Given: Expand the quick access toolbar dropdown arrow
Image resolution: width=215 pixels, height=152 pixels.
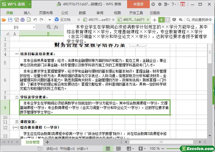Looking at the screenshot, I should coord(50,20).
